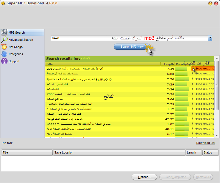The width and height of the screenshot is (220, 183).
Task: Click the results scrollbar up arrow
Action: point(217,58)
